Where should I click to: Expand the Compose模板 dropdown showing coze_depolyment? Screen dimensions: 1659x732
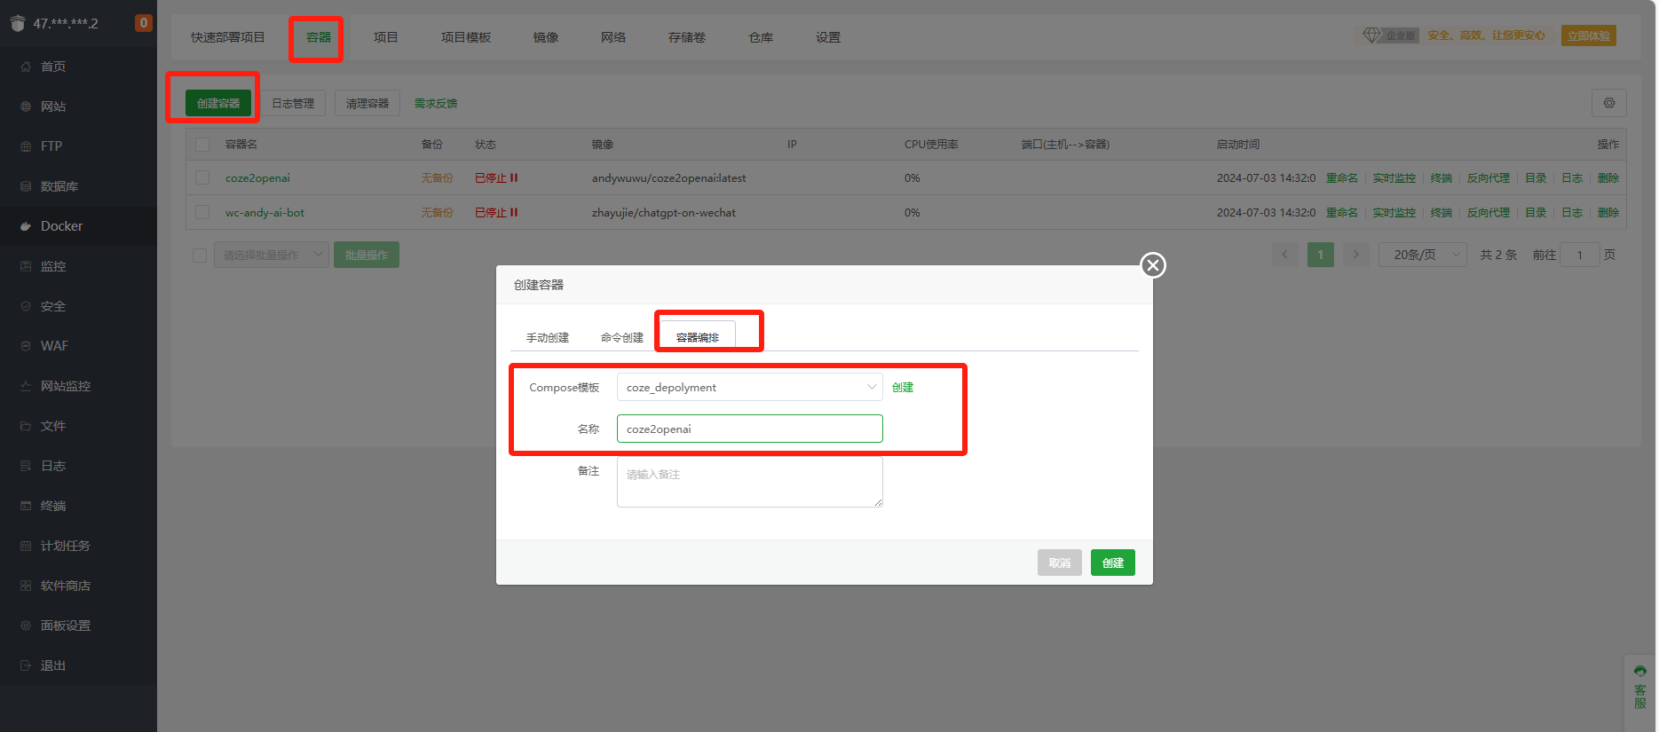750,387
